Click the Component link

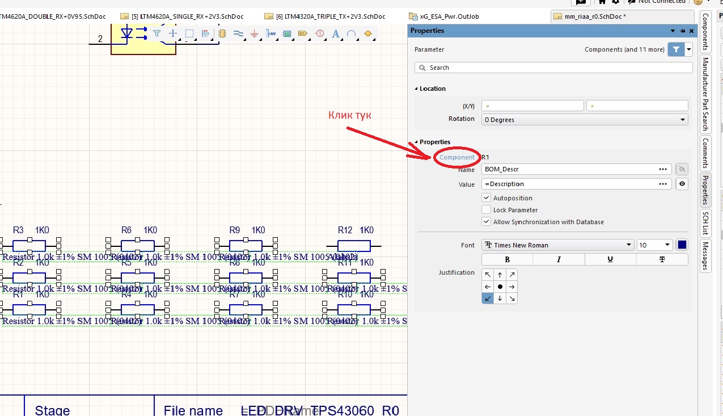point(457,157)
